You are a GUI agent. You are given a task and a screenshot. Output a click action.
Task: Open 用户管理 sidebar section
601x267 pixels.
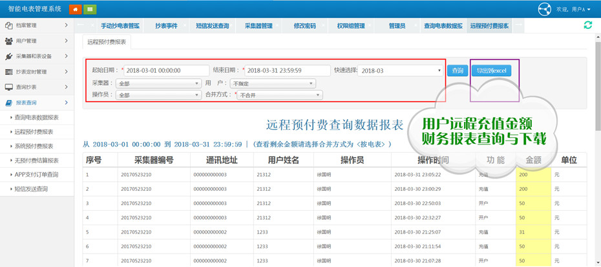tap(36, 41)
